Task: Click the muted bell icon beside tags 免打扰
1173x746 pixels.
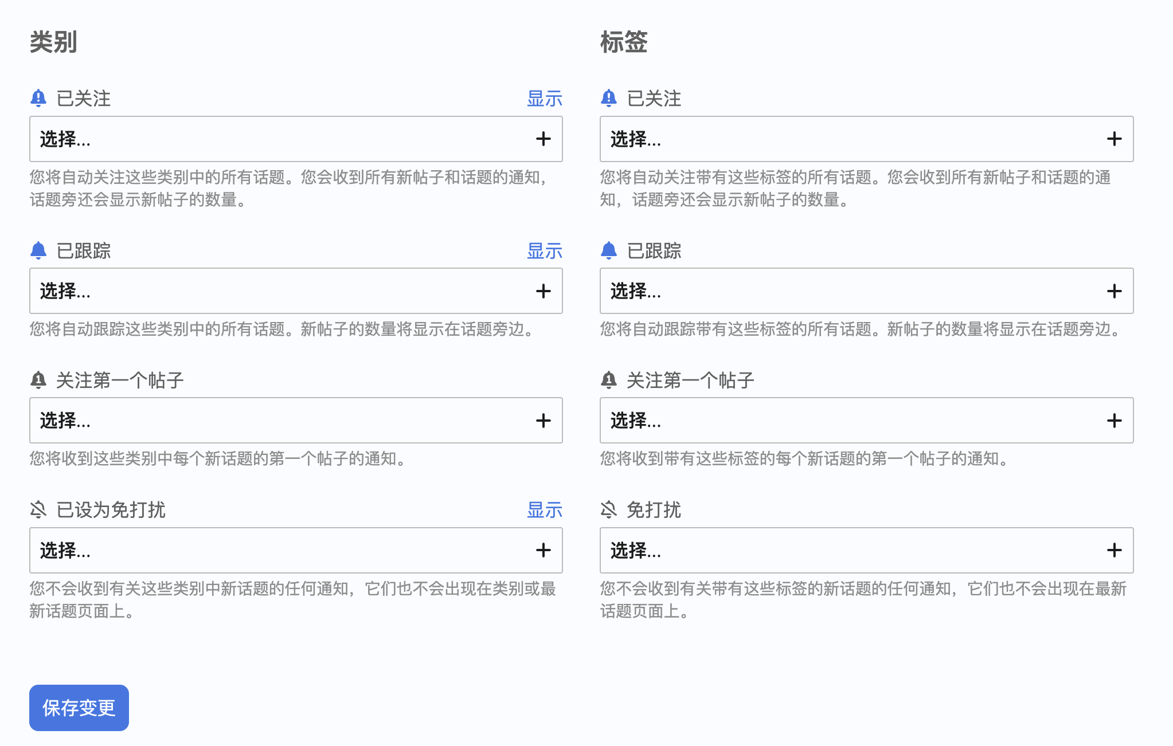Action: 609,509
